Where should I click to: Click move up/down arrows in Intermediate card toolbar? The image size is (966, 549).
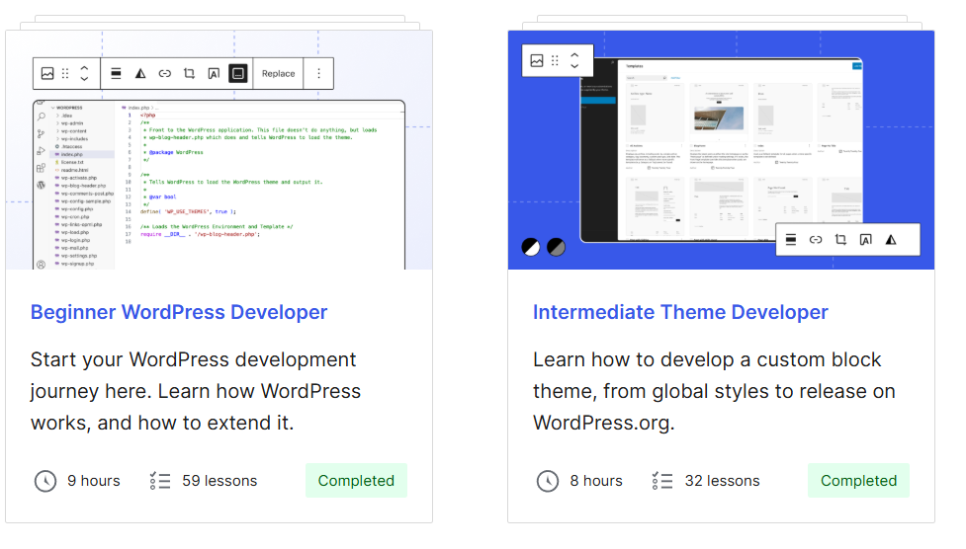(574, 60)
